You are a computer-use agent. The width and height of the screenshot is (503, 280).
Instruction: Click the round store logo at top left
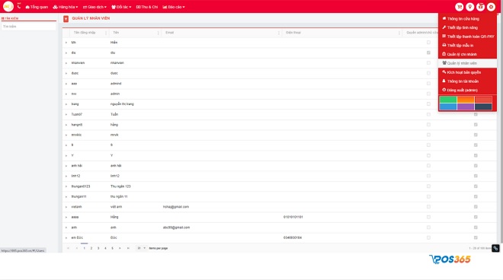(x=8, y=6)
